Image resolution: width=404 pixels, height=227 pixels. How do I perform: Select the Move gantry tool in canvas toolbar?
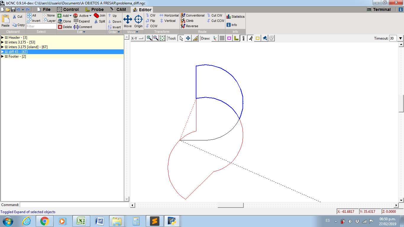pos(188,38)
